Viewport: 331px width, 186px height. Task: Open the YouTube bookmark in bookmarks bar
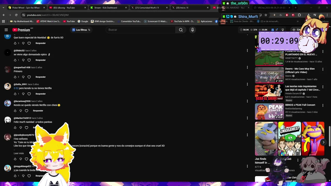[x=69, y=21]
